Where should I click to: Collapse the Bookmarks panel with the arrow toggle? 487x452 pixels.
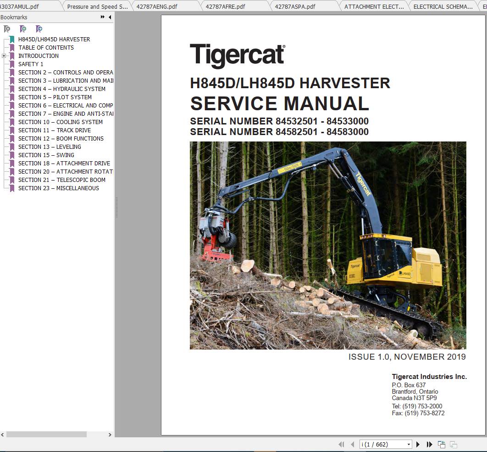[109, 17]
